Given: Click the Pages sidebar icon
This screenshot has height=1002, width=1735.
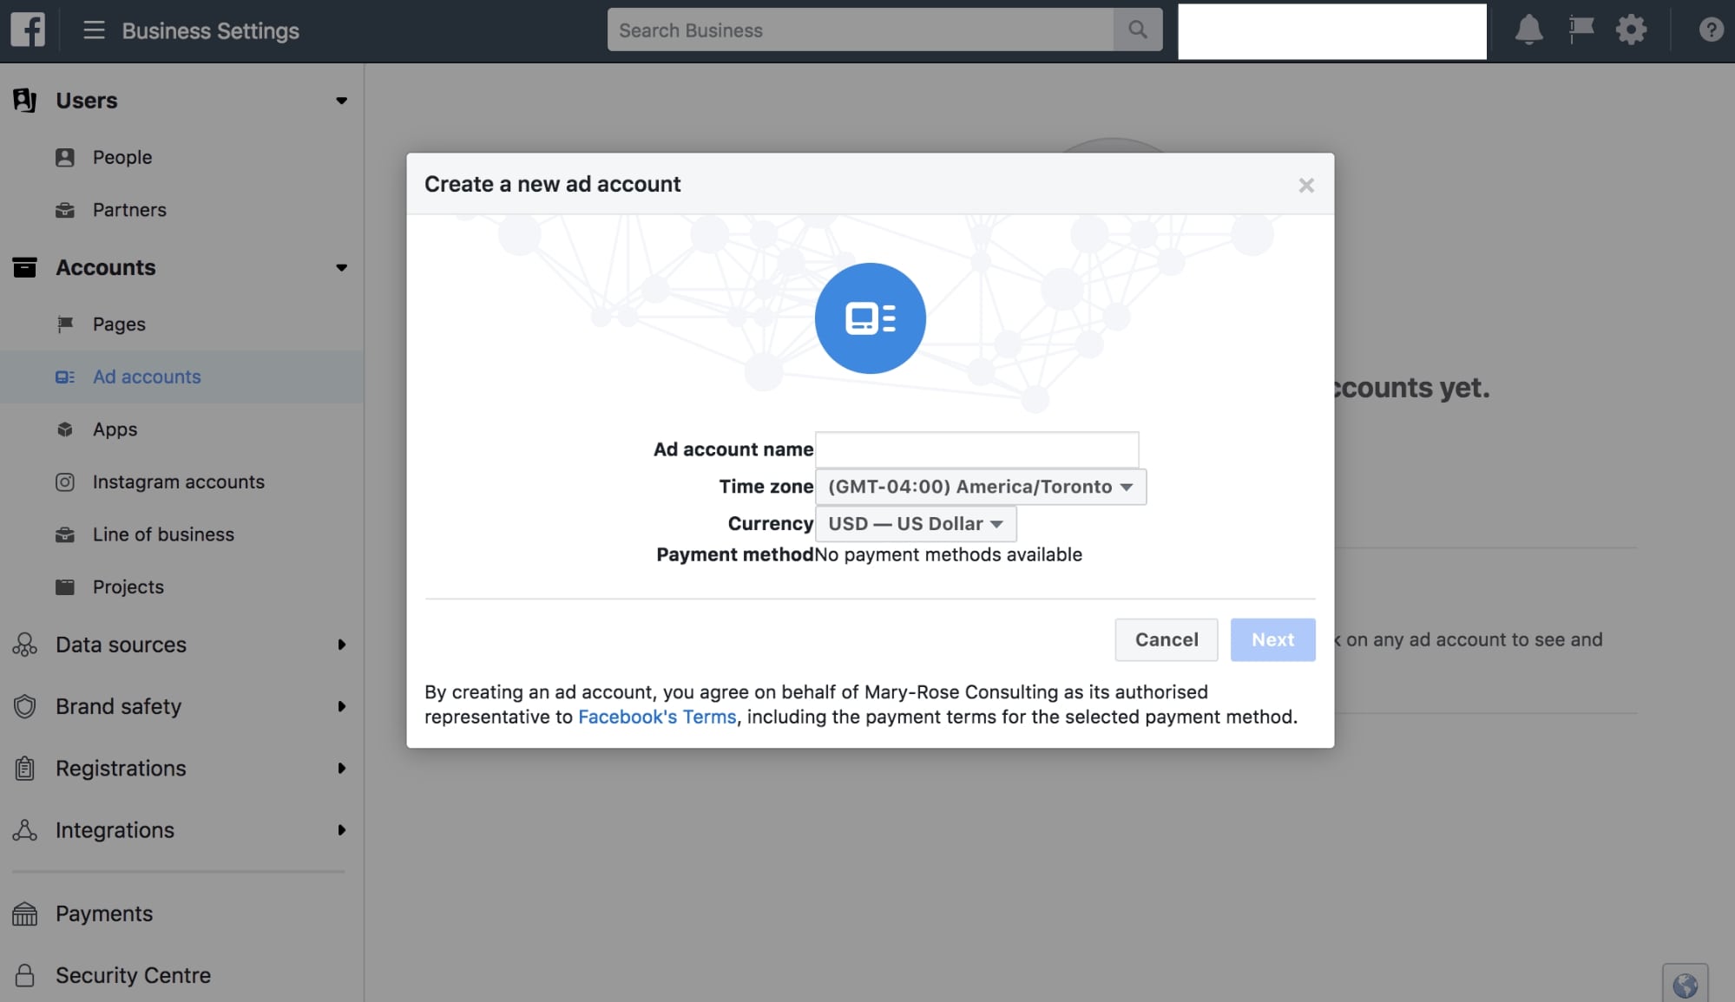Looking at the screenshot, I should (x=63, y=324).
